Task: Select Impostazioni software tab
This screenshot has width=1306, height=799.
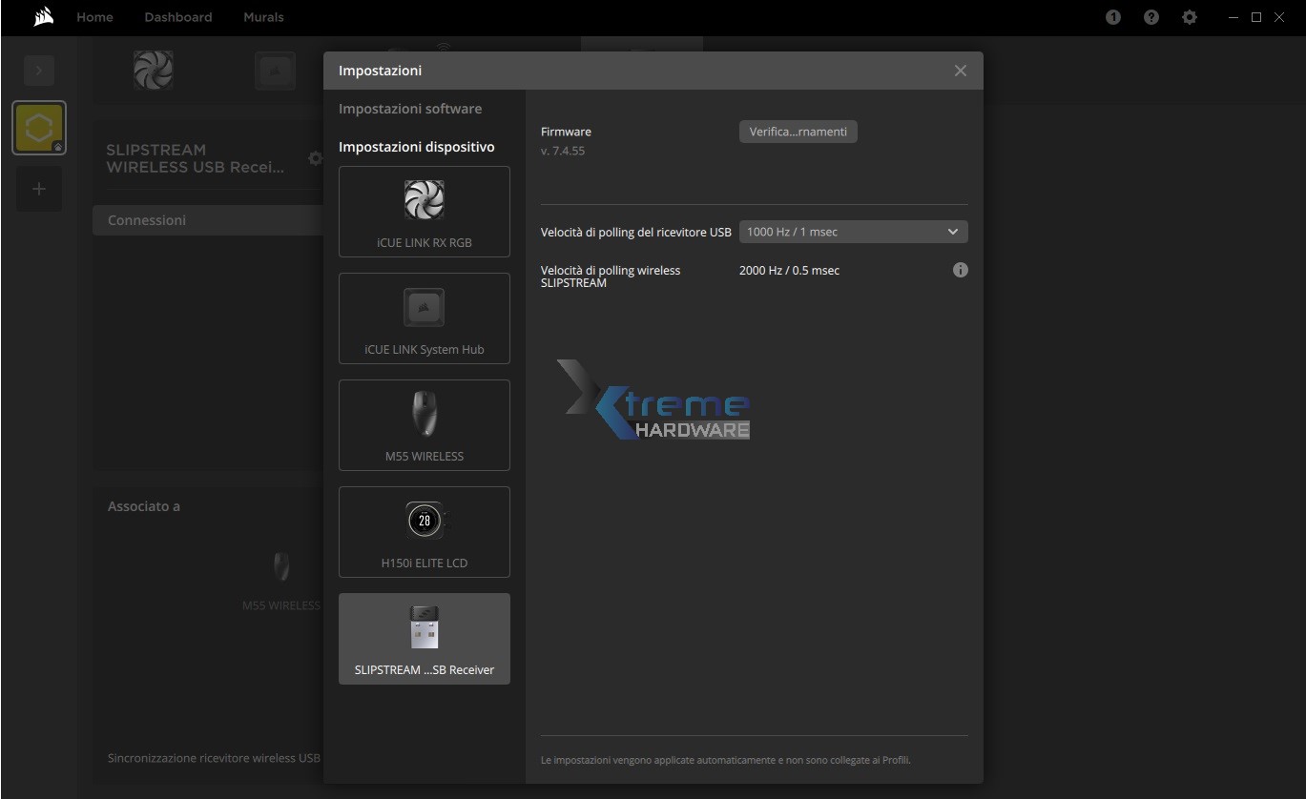Action: [410, 109]
